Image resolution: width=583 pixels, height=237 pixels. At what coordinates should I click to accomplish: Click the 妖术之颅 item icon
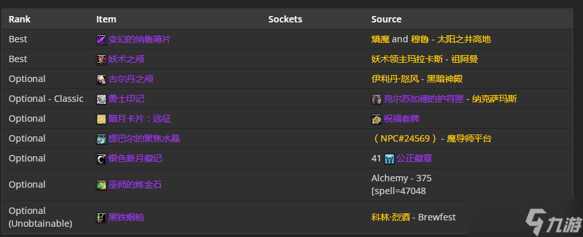(x=101, y=60)
